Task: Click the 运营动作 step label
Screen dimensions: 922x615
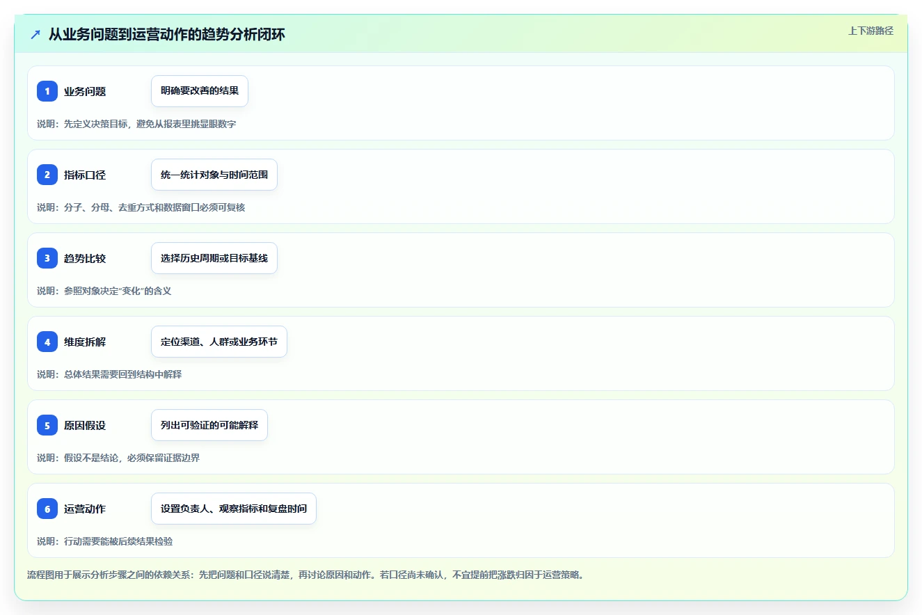Action: pos(85,509)
